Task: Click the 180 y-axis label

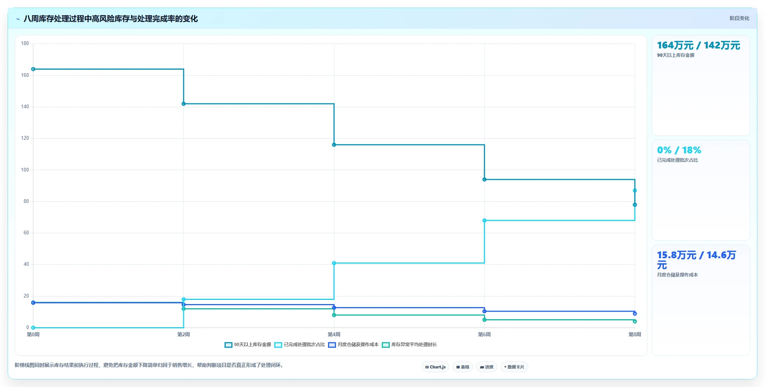Action: (25, 44)
